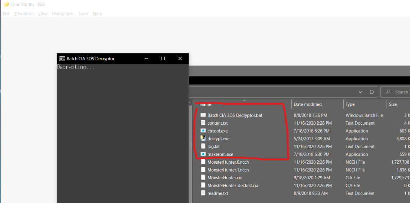
Task: Click the log.txt file icon
Action: (x=203, y=146)
